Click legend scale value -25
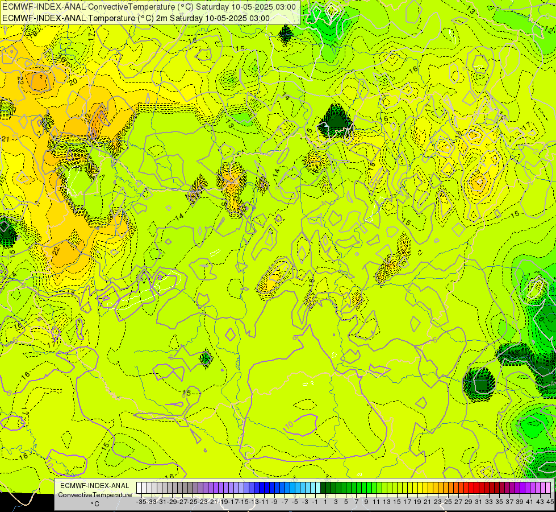The height and width of the screenshot is (512, 556). tap(193, 502)
